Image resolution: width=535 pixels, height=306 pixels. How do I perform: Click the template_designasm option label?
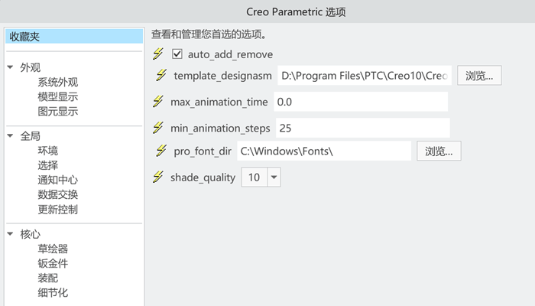[223, 76]
